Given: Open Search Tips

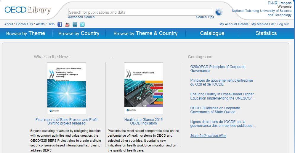Looking at the screenshot, I should pyautogui.click(x=205, y=17).
